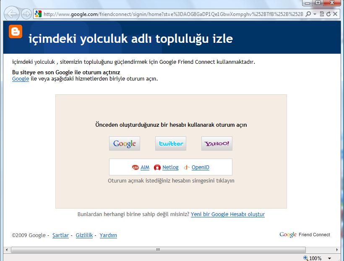This screenshot has width=344, height=261.
Task: Open the address bar dropdown arrow
Action: [x=315, y=14]
